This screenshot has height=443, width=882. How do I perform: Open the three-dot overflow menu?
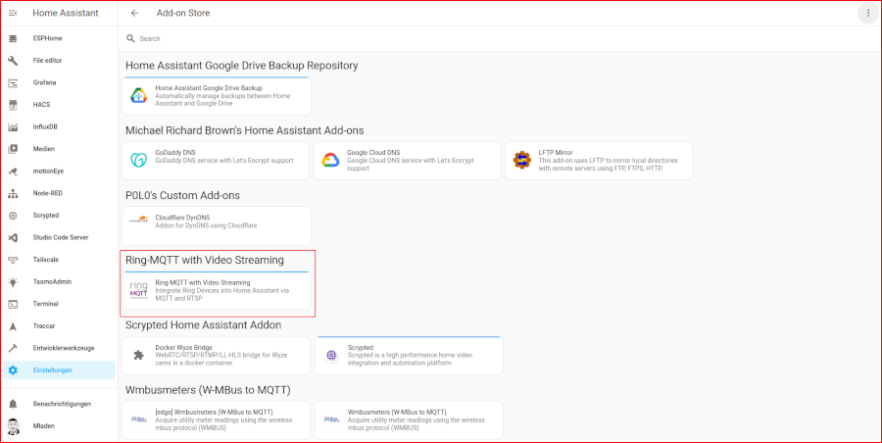pyautogui.click(x=868, y=13)
